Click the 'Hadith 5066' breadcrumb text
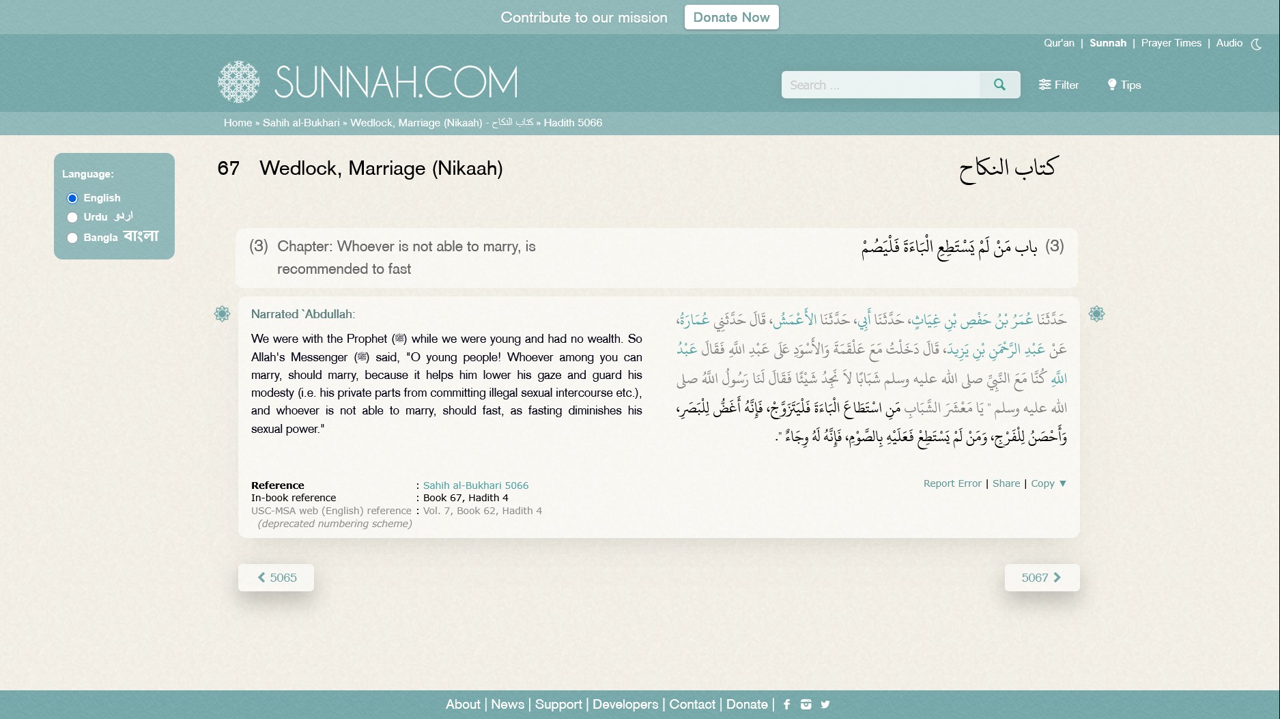Screen dimensions: 1280x719 (x=573, y=123)
